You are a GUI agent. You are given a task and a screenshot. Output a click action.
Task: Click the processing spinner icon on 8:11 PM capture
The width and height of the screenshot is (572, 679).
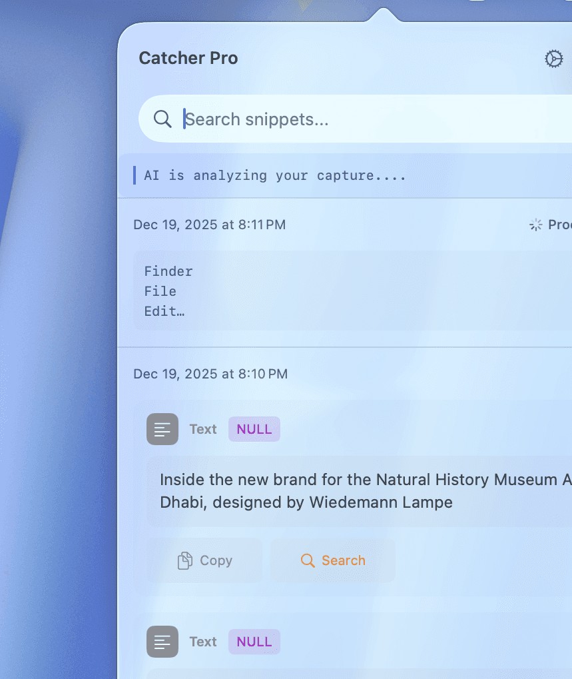(x=535, y=225)
